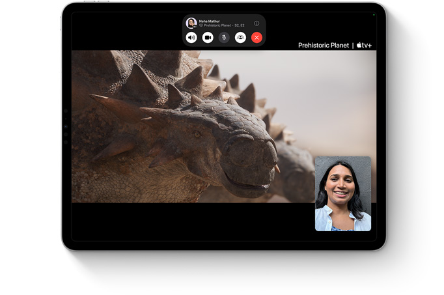Unmute the microphone button
This screenshot has height=295, width=444.
coord(224,37)
